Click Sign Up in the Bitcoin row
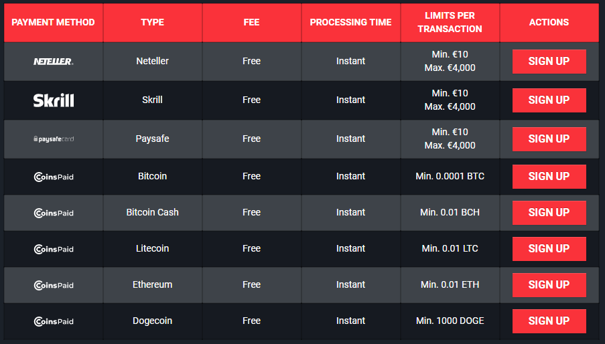Screen dimensions: 605x344 pyautogui.click(x=549, y=177)
